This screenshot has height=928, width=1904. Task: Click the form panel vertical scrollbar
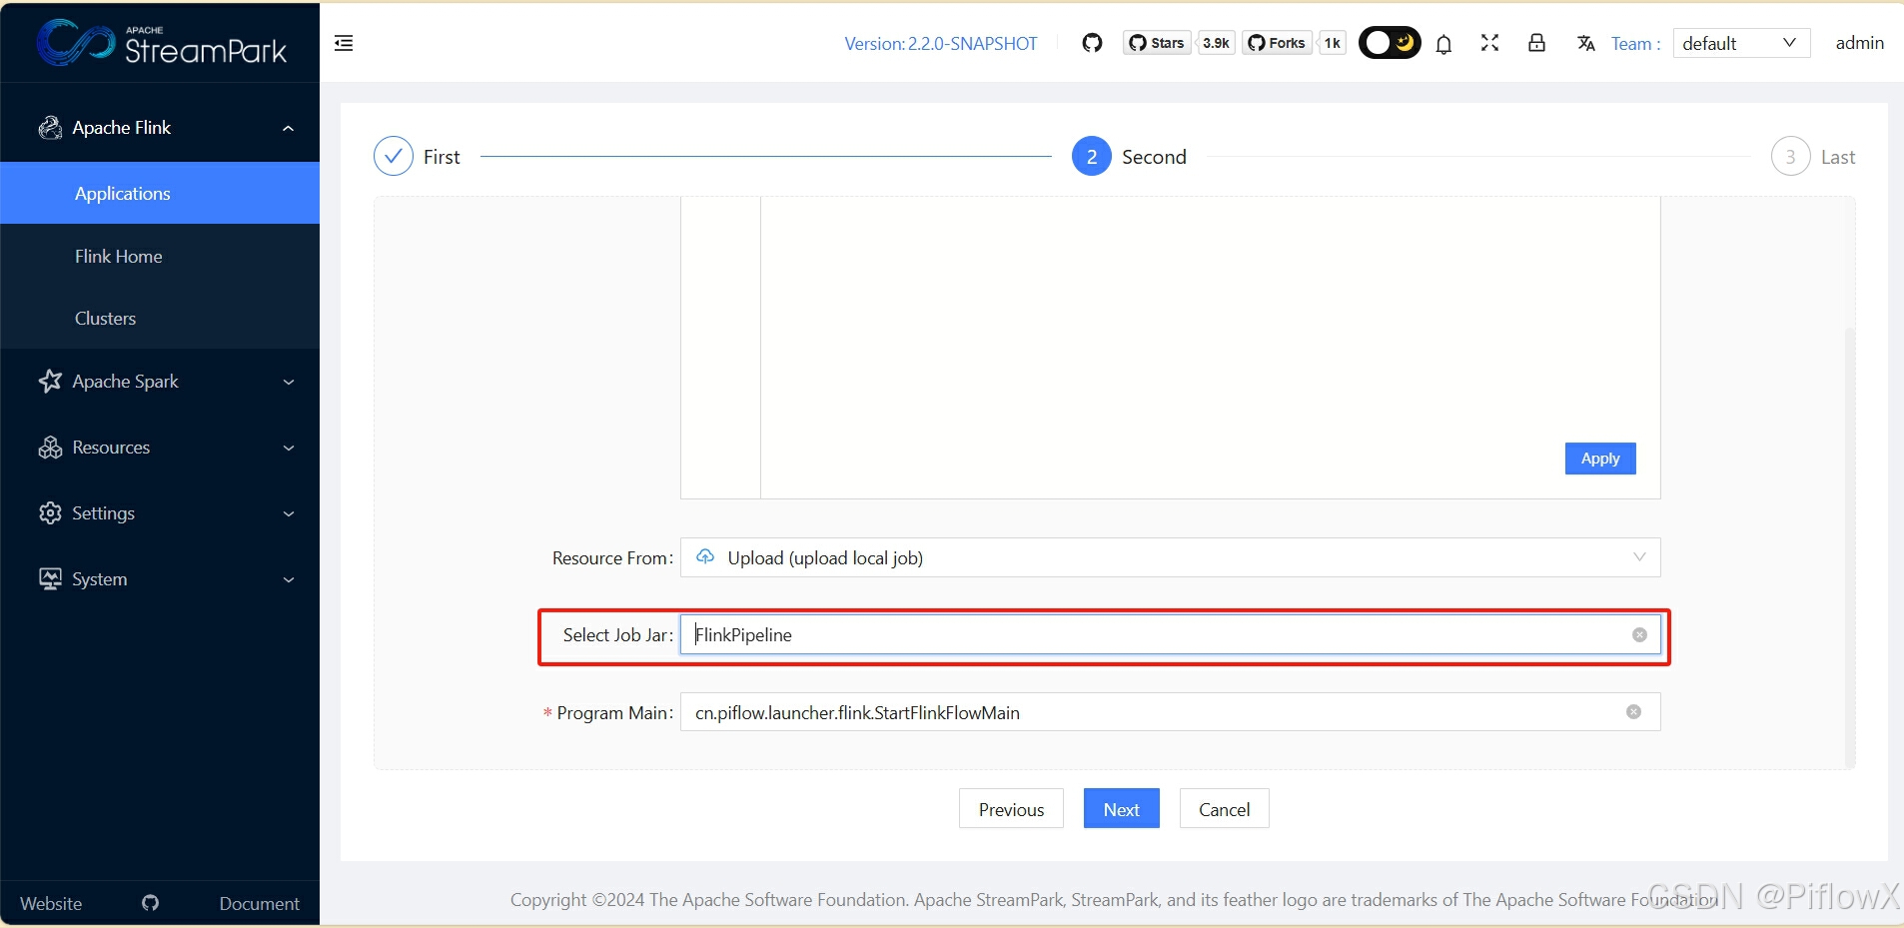[1849, 547]
